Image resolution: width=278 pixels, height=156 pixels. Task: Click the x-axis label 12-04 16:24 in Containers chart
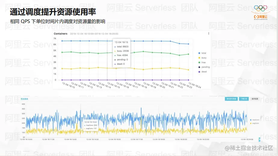pos(195,85)
